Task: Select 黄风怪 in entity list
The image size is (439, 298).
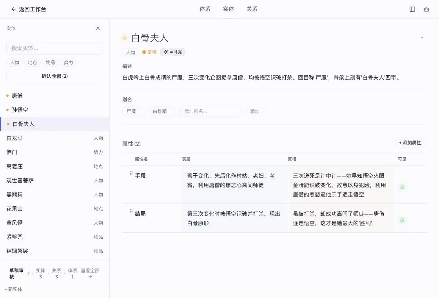Action: pos(54,223)
